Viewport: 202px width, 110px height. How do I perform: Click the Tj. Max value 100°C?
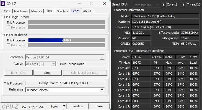coord(141,63)
